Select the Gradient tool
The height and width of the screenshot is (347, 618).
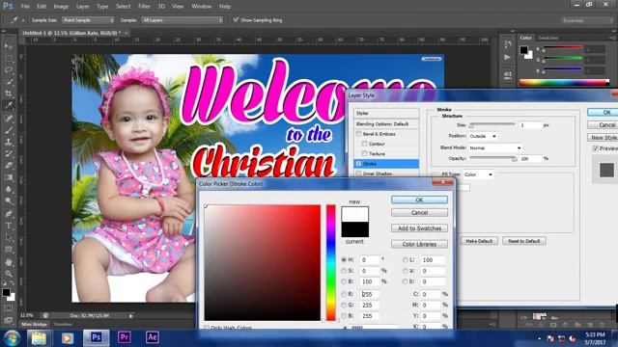pyautogui.click(x=9, y=177)
